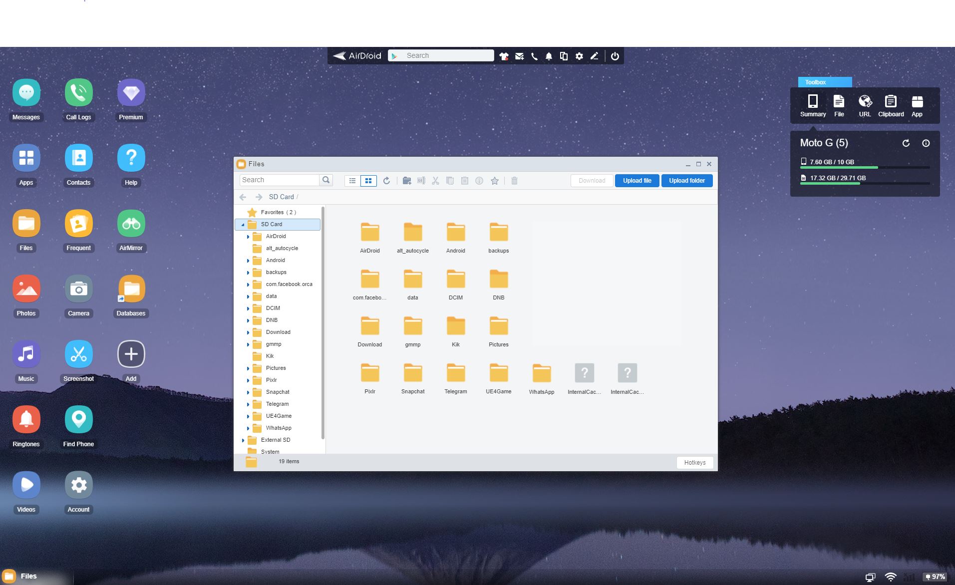Screen dimensions: 955x585
Task: Open Toolbox Clipboard tab
Action: pyautogui.click(x=891, y=106)
